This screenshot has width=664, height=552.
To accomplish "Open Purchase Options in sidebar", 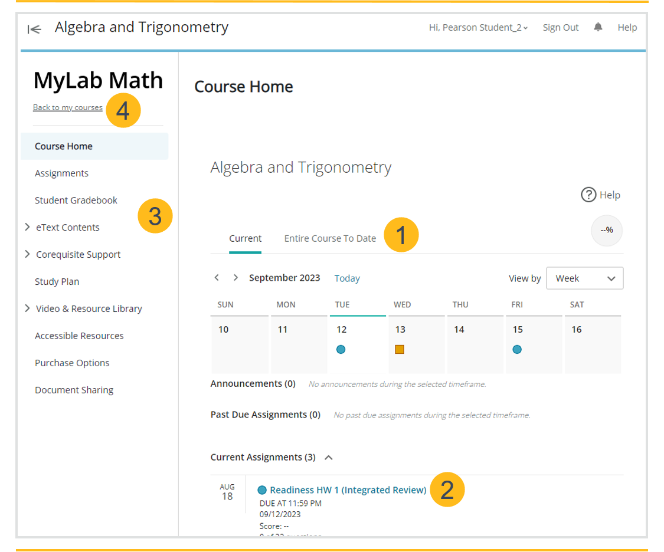I will [72, 363].
